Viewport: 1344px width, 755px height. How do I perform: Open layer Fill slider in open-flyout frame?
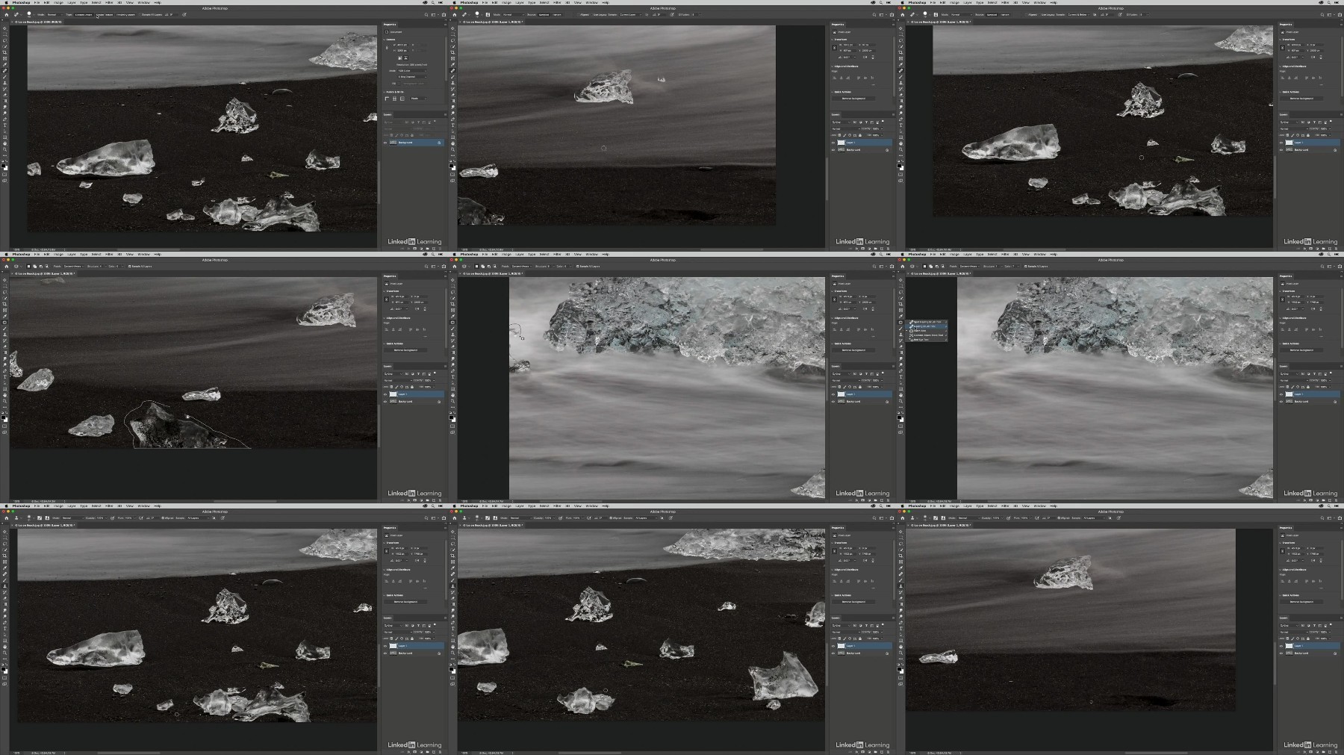click(1330, 387)
